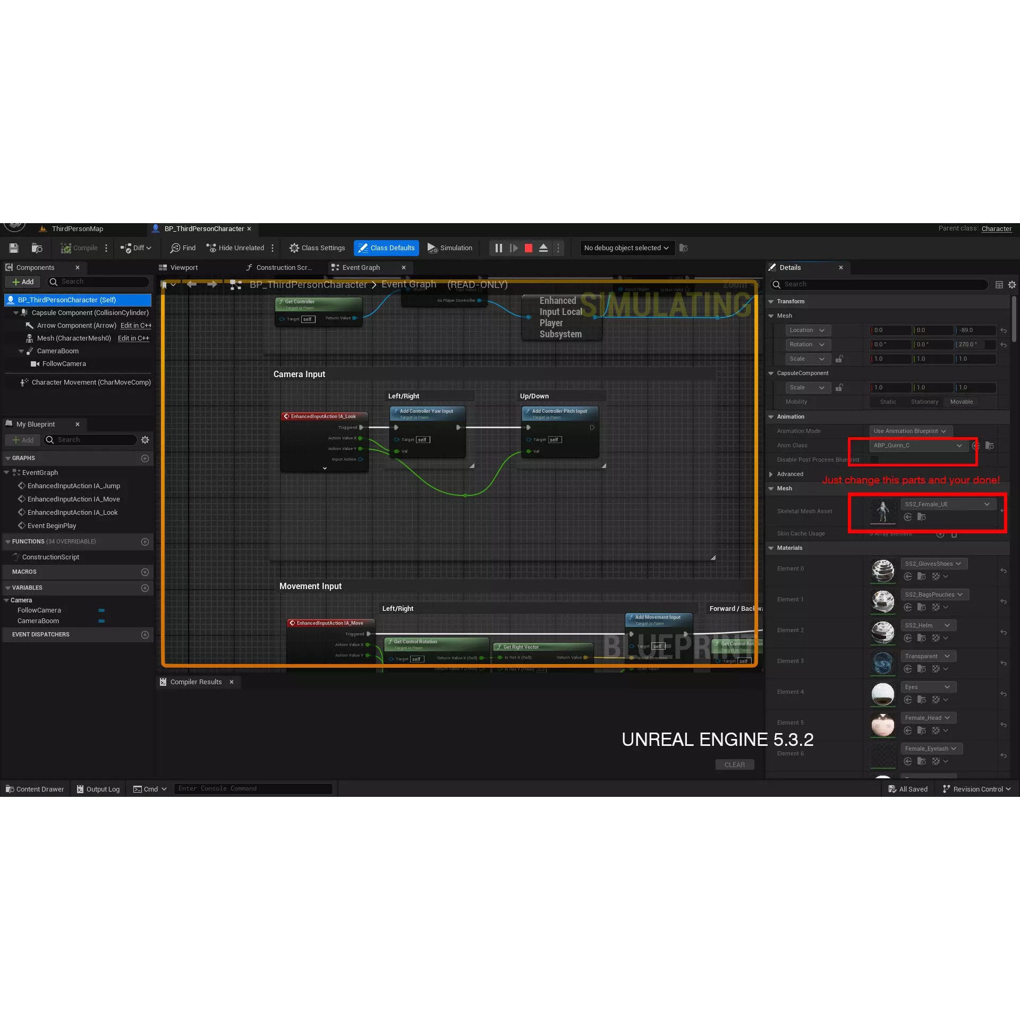The image size is (1020, 1020).
Task: Open Diff dropdown in toolbar
Action: 137,248
